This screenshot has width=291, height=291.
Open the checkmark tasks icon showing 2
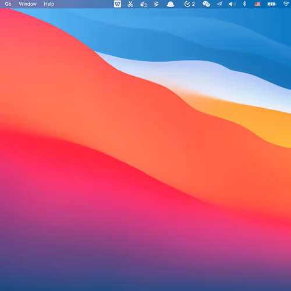(189, 4)
